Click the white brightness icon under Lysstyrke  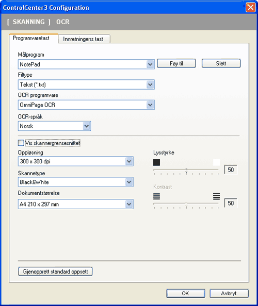(216, 162)
